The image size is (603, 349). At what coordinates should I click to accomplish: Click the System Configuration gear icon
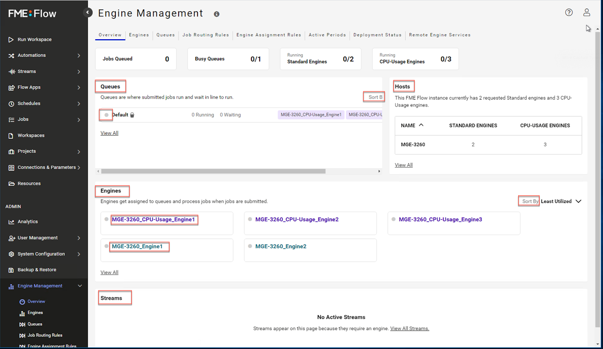coord(11,254)
